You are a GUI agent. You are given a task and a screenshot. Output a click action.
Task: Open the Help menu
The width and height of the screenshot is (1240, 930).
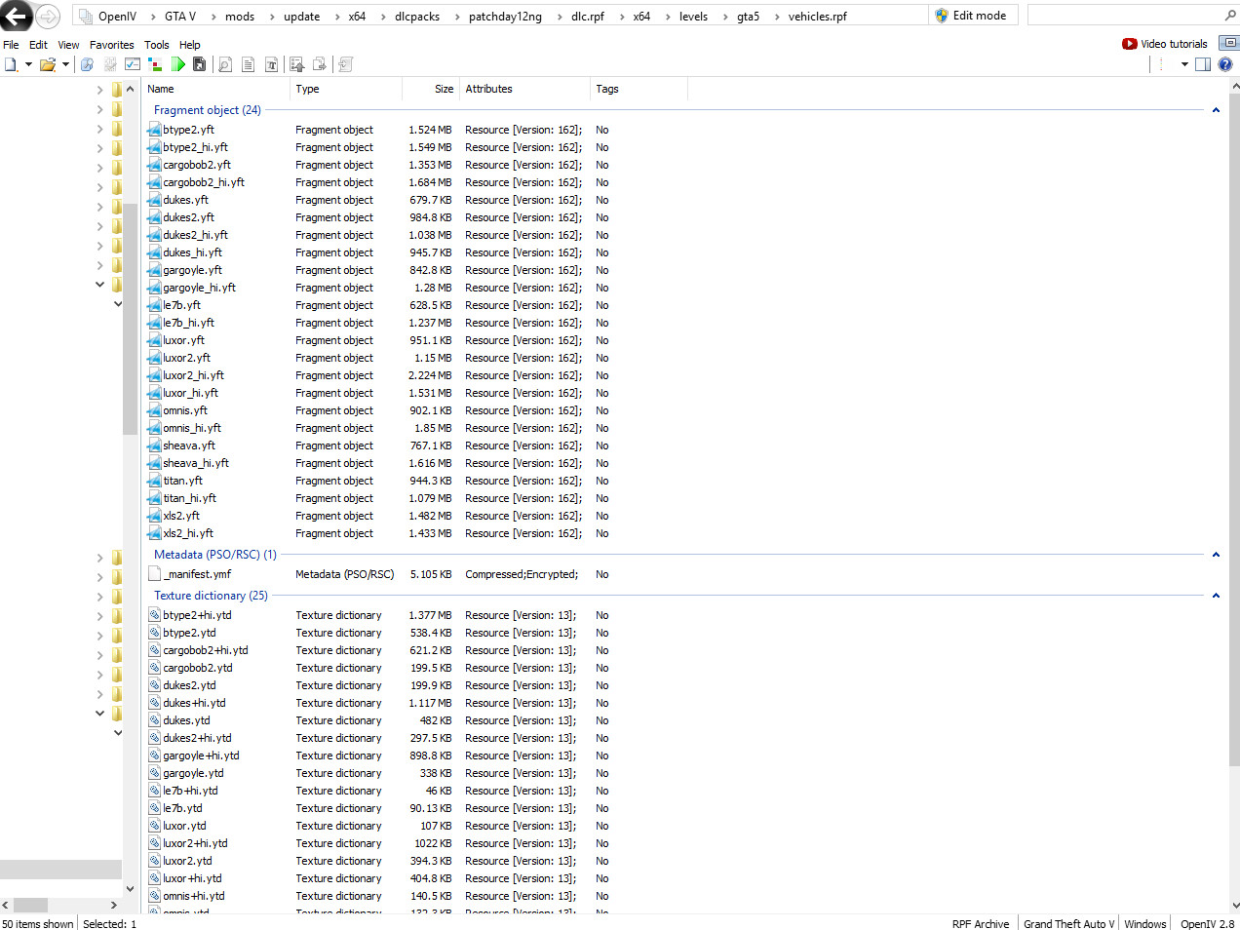tap(190, 45)
